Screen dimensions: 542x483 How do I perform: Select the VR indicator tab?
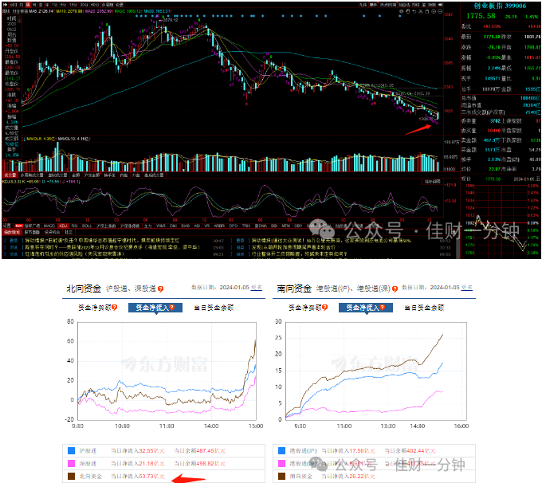tap(206, 226)
